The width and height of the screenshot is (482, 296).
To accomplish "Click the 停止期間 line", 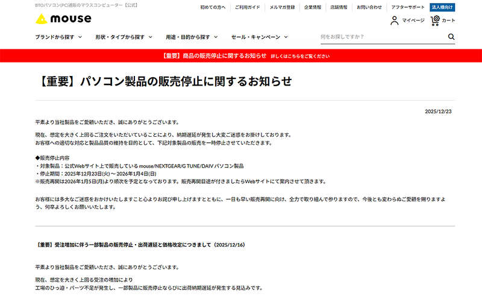I will (x=96, y=174).
